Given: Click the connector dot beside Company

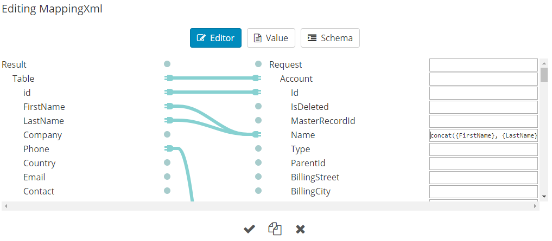Looking at the screenshot, I should tap(167, 134).
